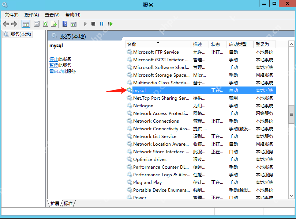Select 服务(本地) in the left tree

(x=20, y=34)
